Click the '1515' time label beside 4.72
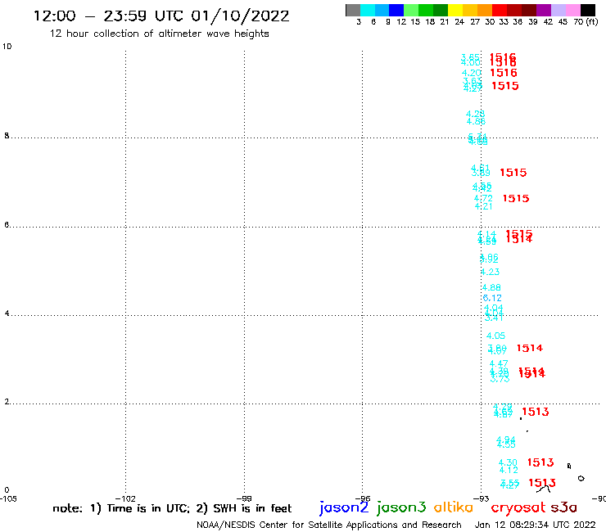The image size is (606, 532). [x=516, y=198]
